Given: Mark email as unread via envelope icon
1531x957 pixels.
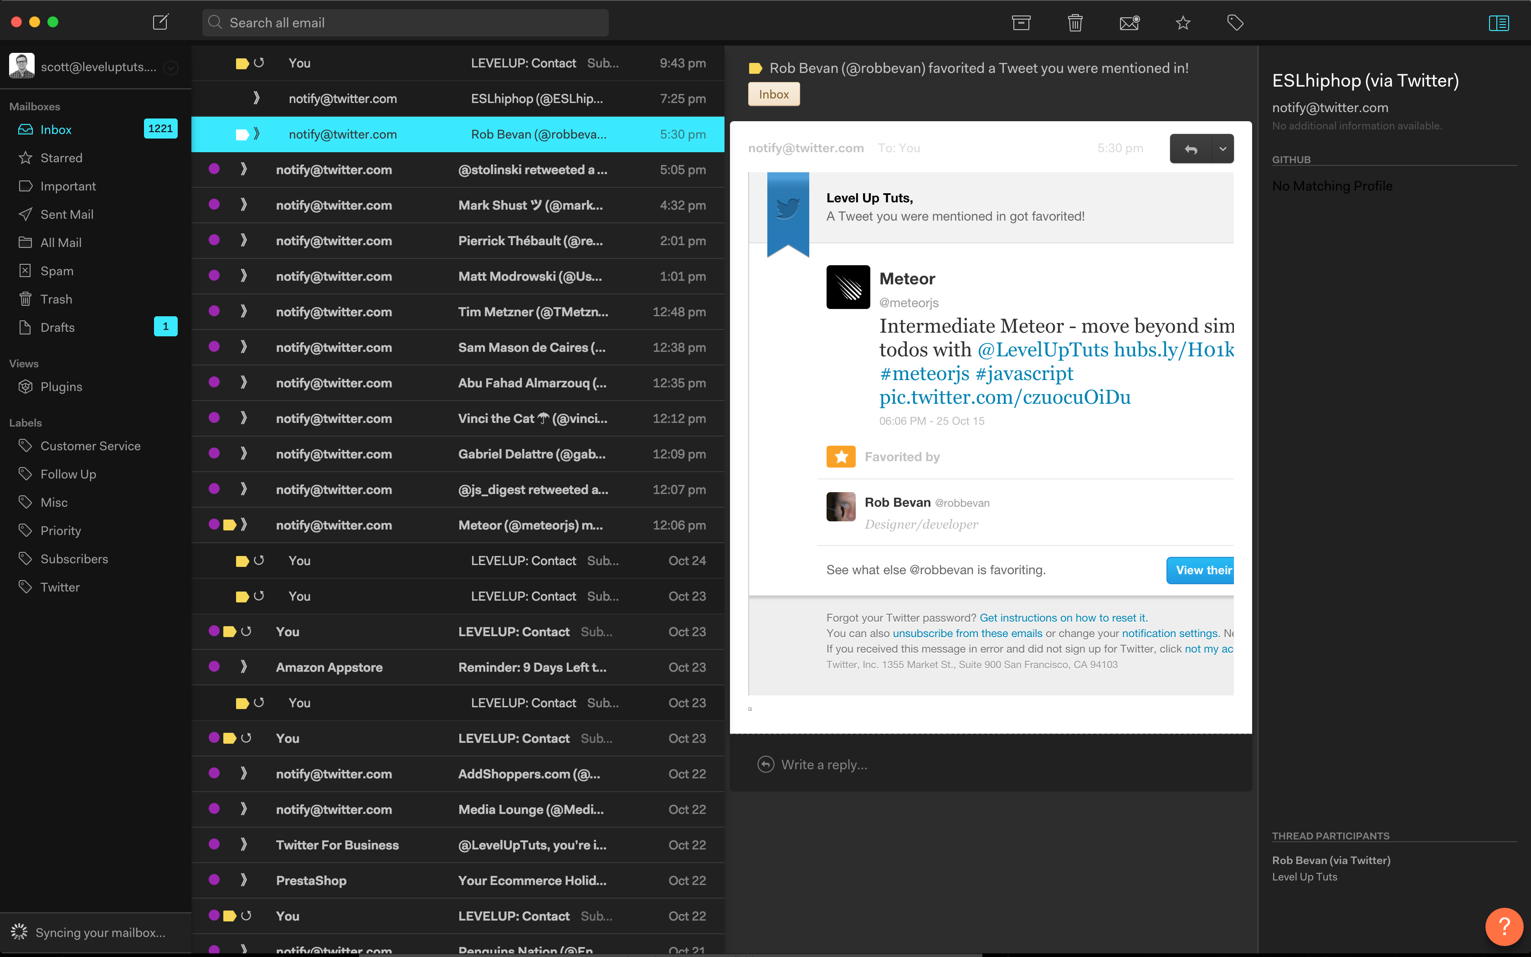Looking at the screenshot, I should pyautogui.click(x=1129, y=23).
